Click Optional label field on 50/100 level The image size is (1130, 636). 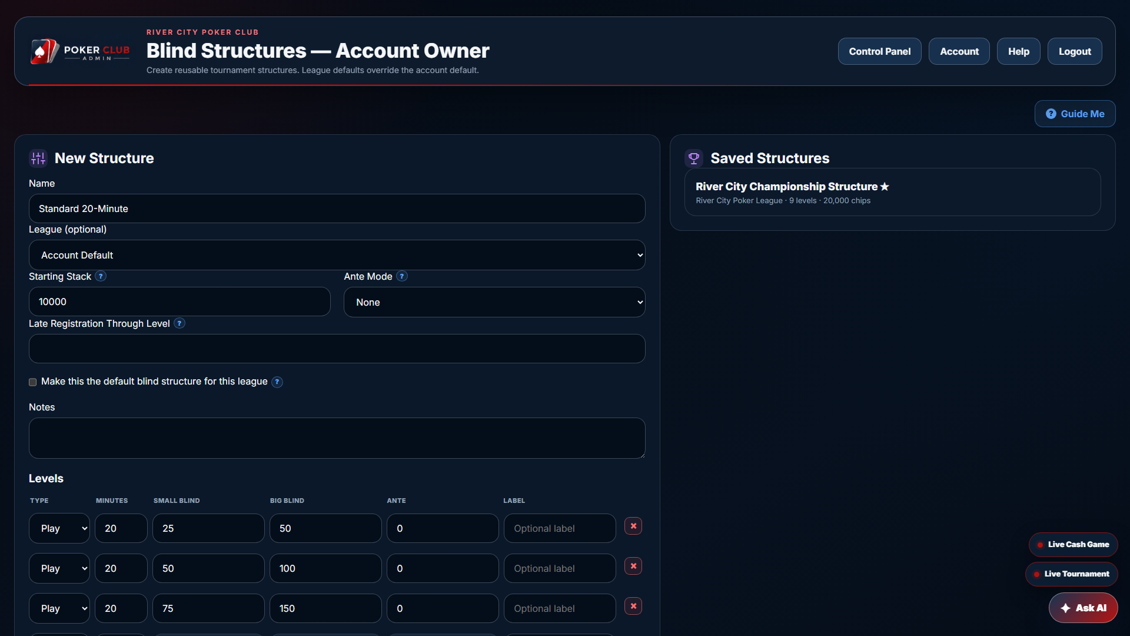560,568
